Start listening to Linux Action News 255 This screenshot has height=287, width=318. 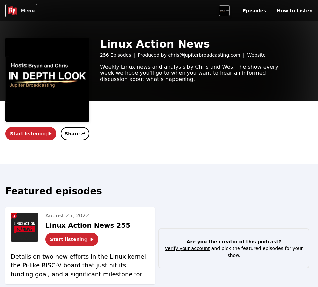tap(72, 239)
